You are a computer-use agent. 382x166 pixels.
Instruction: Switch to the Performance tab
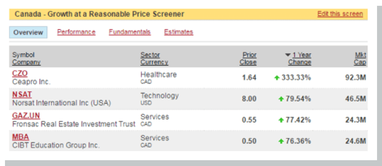76,32
